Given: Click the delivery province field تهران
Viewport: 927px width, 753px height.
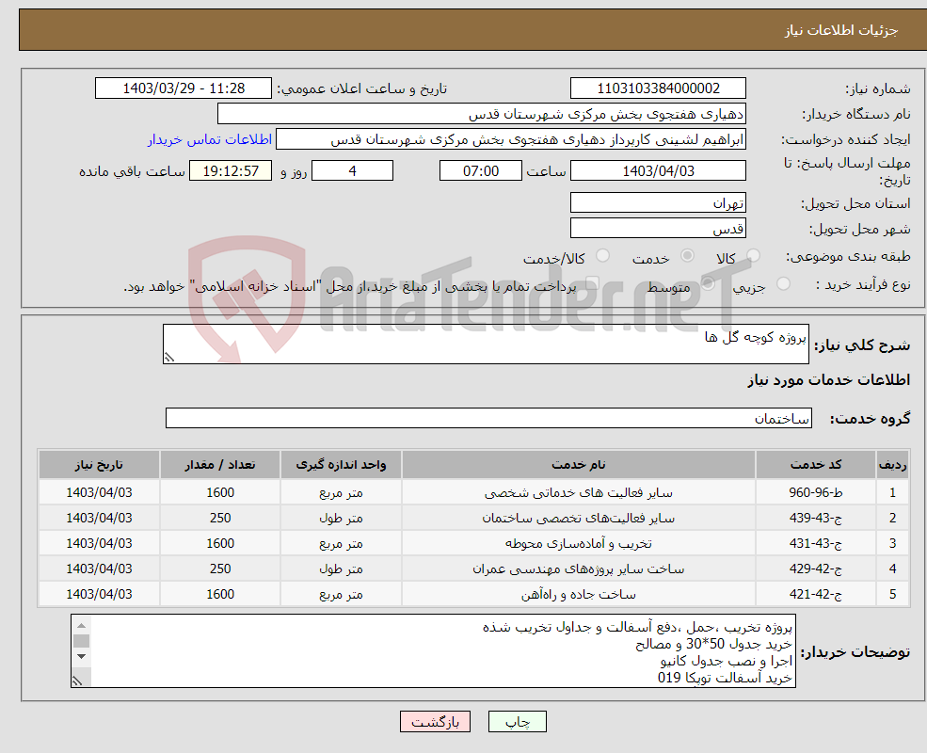Looking at the screenshot, I should point(658,202).
